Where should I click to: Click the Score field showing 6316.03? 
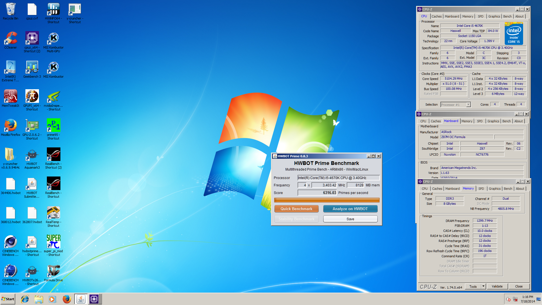coord(317,193)
